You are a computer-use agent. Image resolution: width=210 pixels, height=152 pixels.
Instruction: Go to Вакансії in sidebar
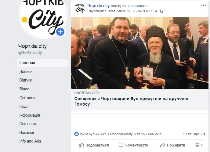(x=27, y=132)
